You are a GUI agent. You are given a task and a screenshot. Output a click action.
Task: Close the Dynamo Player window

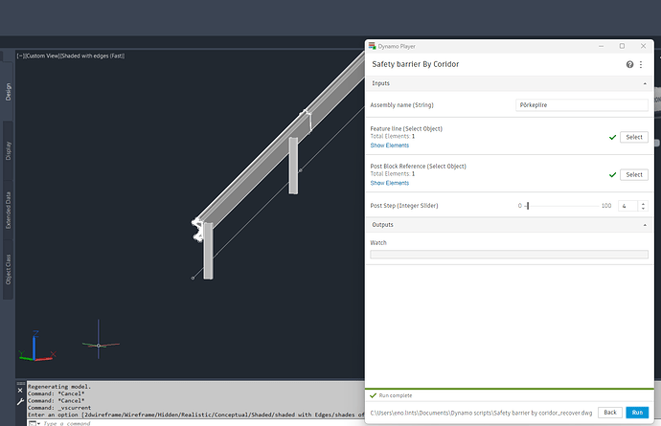coord(643,46)
